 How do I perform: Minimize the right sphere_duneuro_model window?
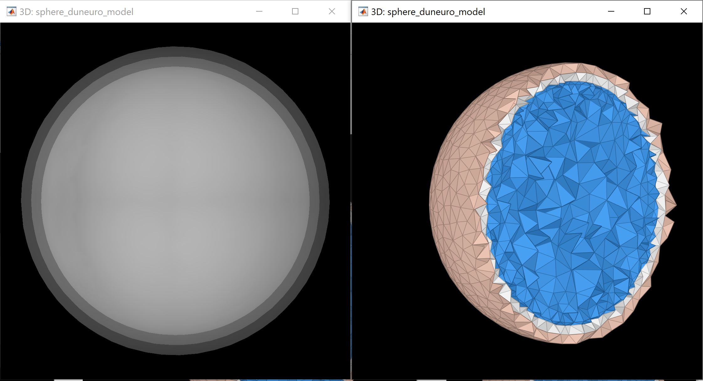[611, 12]
